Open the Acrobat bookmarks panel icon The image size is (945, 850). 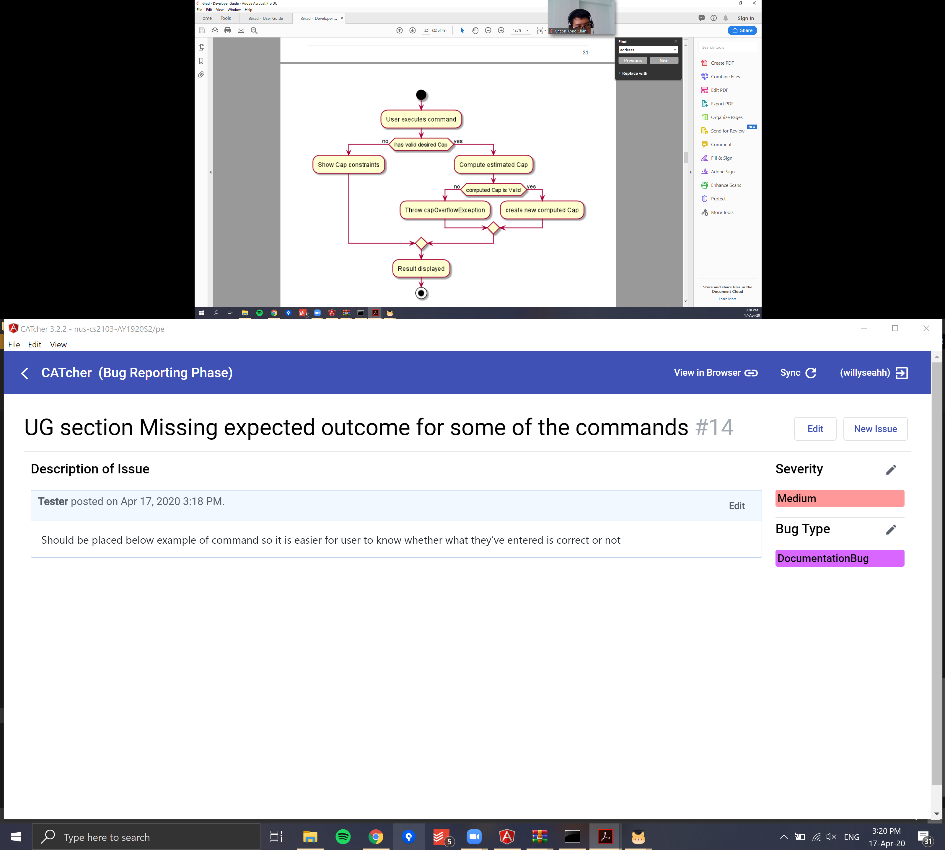point(201,61)
